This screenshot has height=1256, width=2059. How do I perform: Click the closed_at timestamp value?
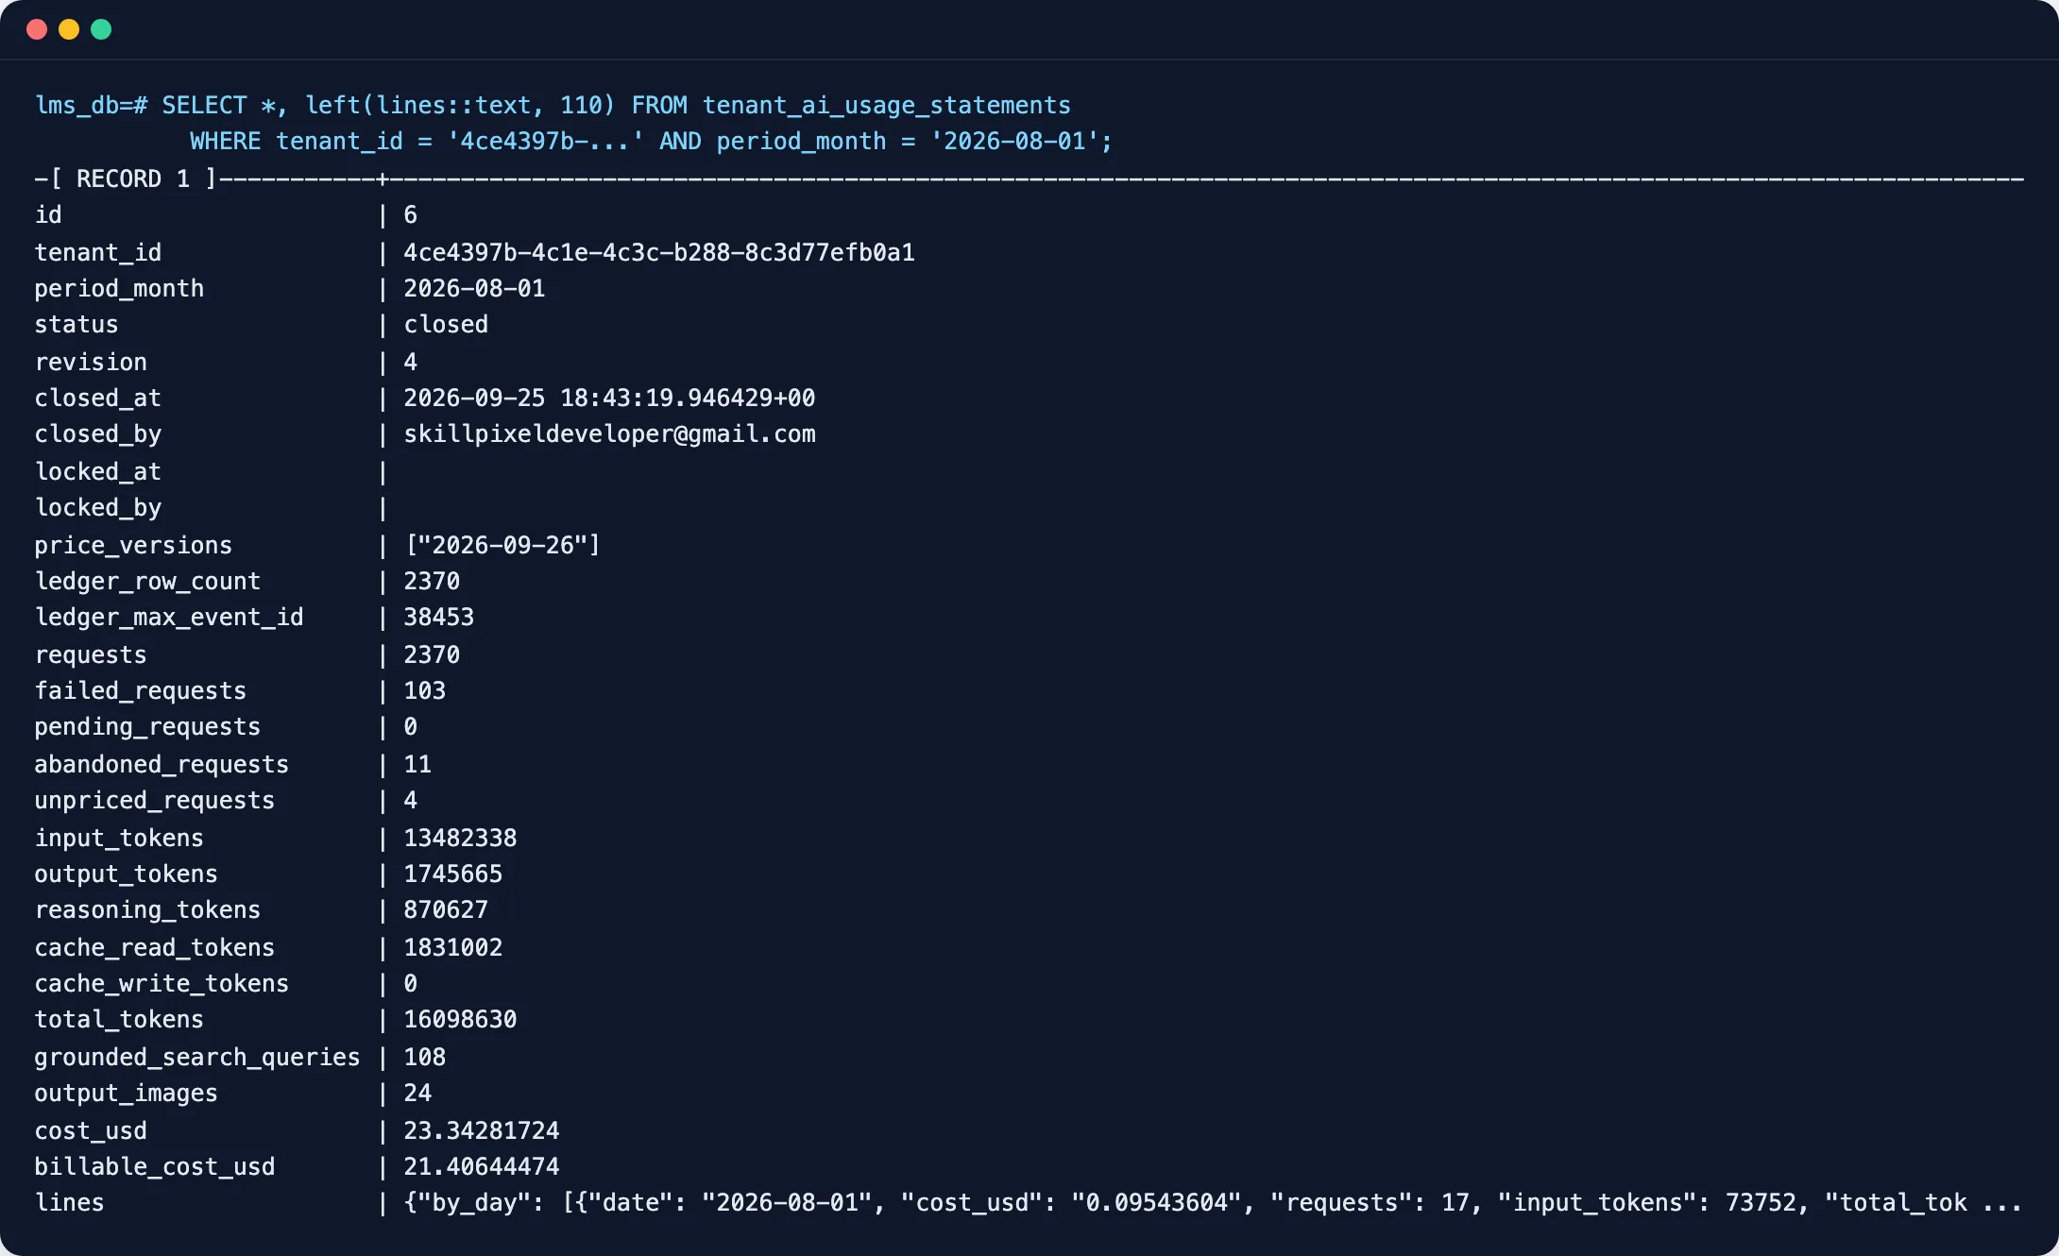[x=609, y=398]
